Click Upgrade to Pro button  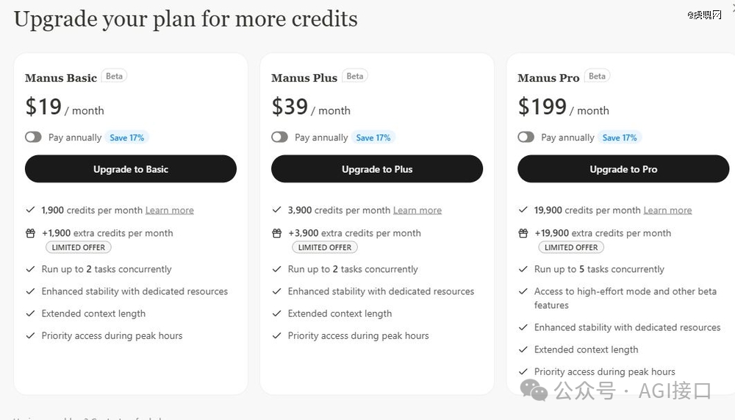(x=623, y=169)
